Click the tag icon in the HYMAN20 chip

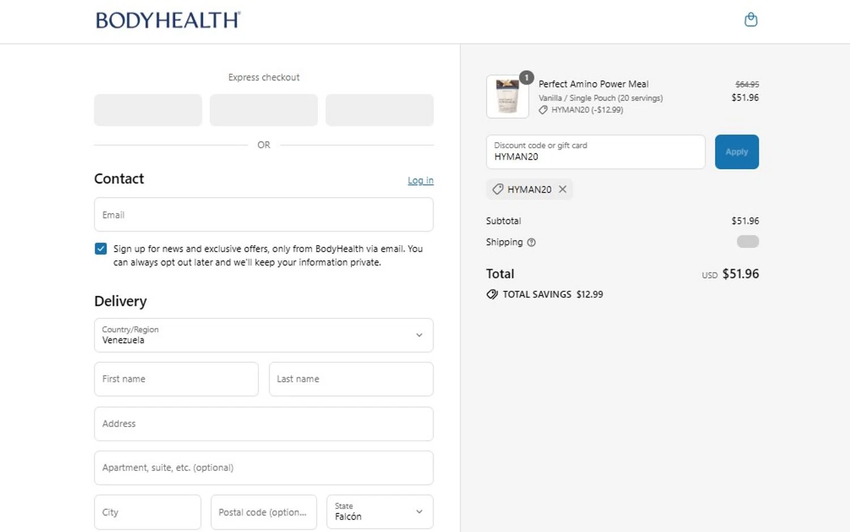click(x=498, y=189)
